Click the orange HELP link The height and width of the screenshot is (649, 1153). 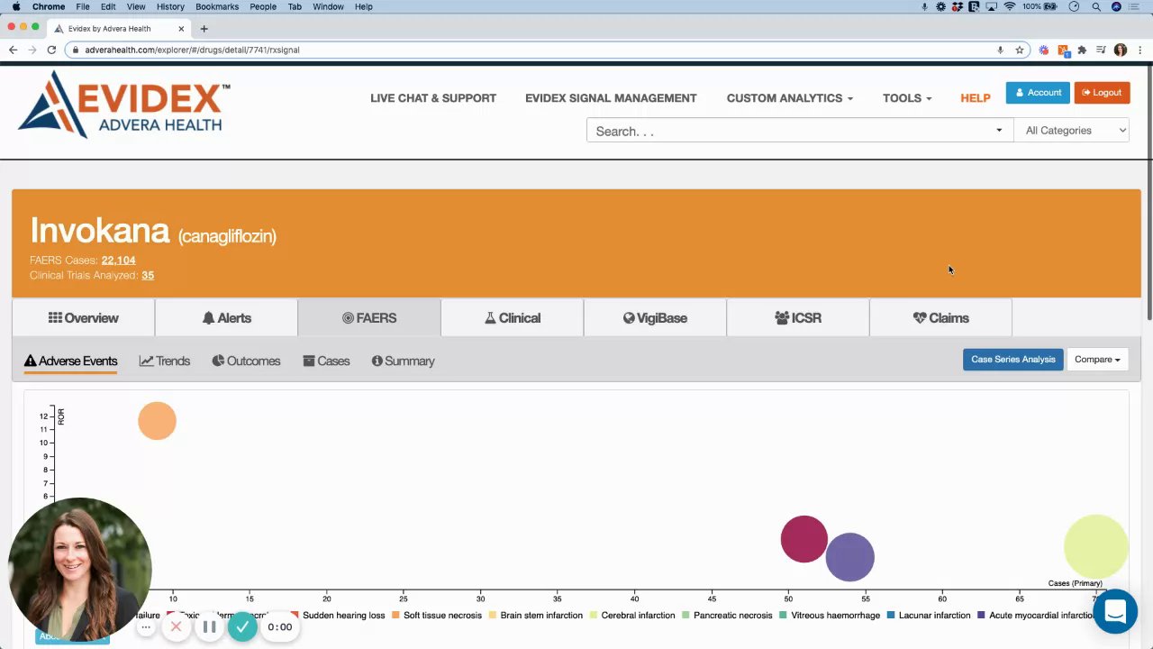[x=976, y=97]
